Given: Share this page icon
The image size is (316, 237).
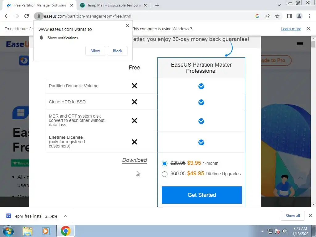Looking at the screenshot, I should coord(267,16).
